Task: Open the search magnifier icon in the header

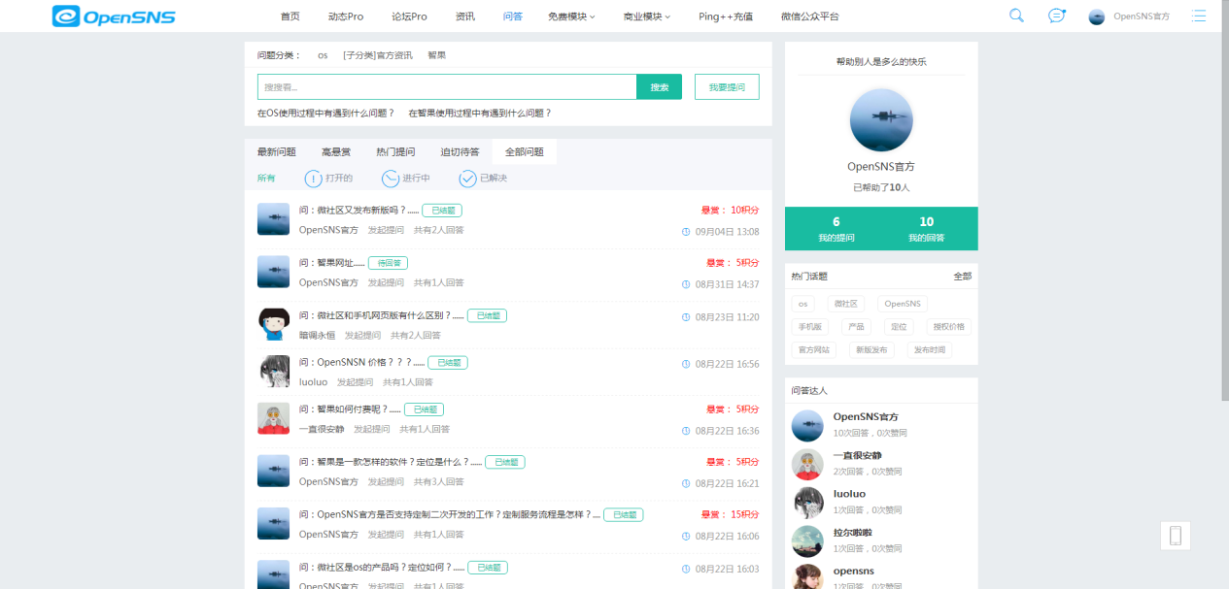Action: [x=1016, y=16]
